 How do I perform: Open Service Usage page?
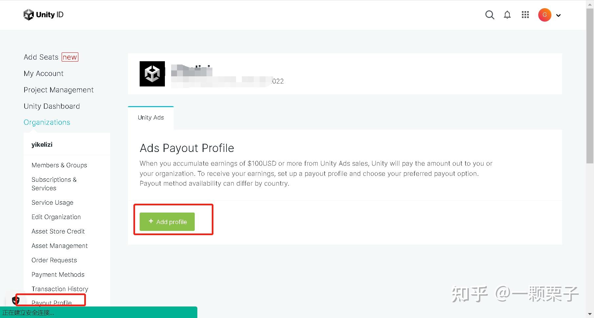pyautogui.click(x=52, y=202)
